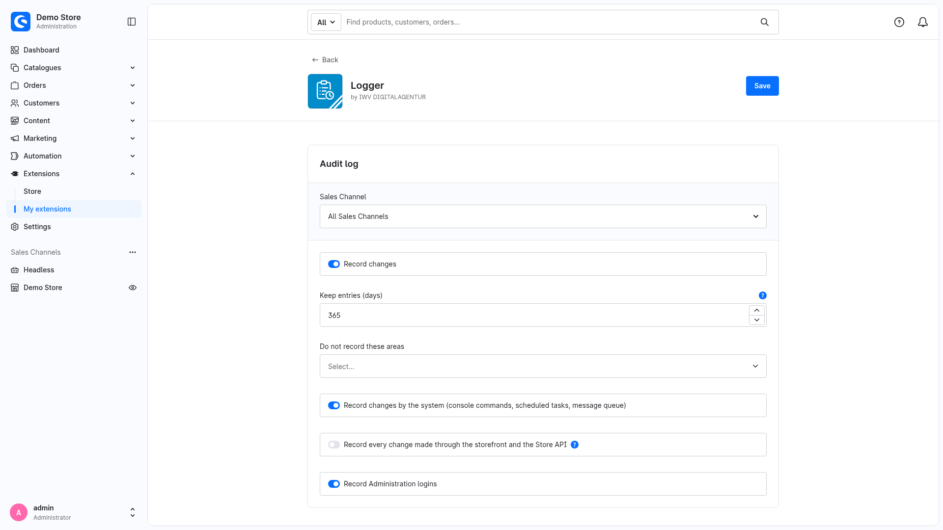Open the admin user menu chevrons

pos(133,512)
